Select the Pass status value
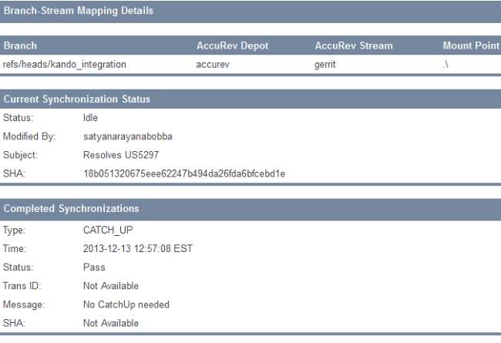The image size is (501, 343). (94, 267)
